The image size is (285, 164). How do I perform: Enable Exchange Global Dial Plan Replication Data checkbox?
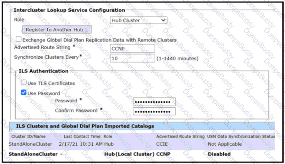pos(18,40)
